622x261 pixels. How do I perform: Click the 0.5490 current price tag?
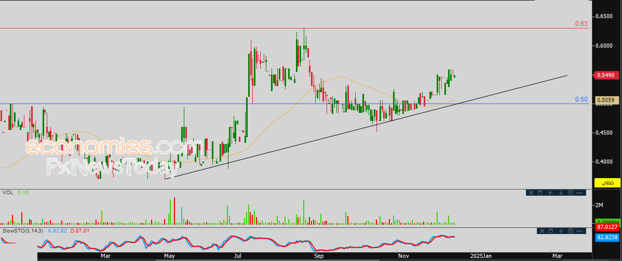605,75
